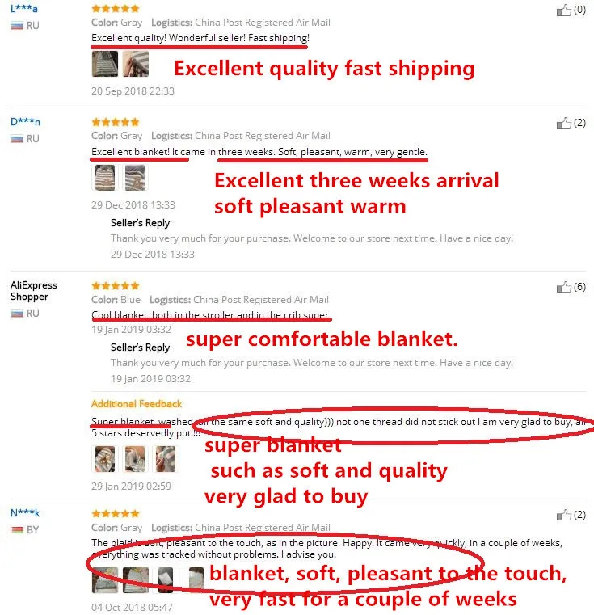
Task: Click the RU flag under AliExpress Shopper
Action: point(16,313)
